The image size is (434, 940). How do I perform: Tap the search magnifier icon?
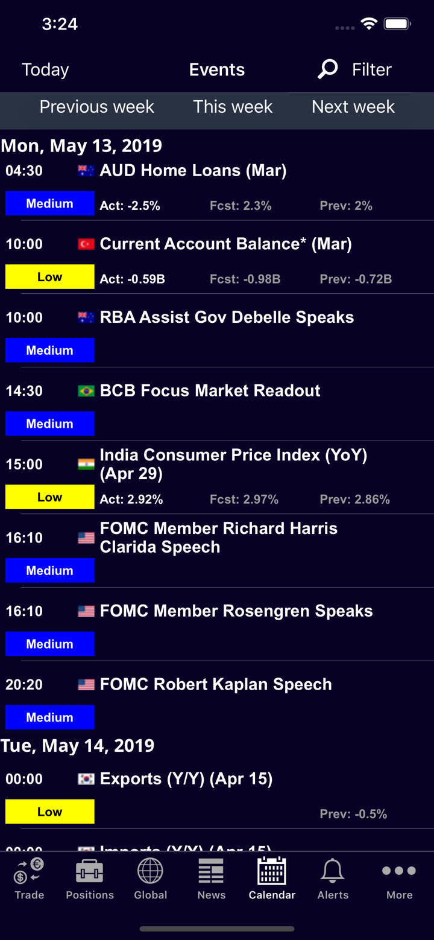(x=328, y=69)
